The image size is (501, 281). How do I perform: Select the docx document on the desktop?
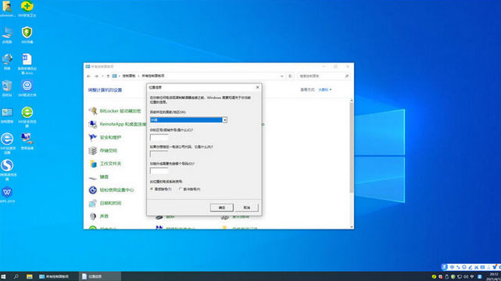27,64
